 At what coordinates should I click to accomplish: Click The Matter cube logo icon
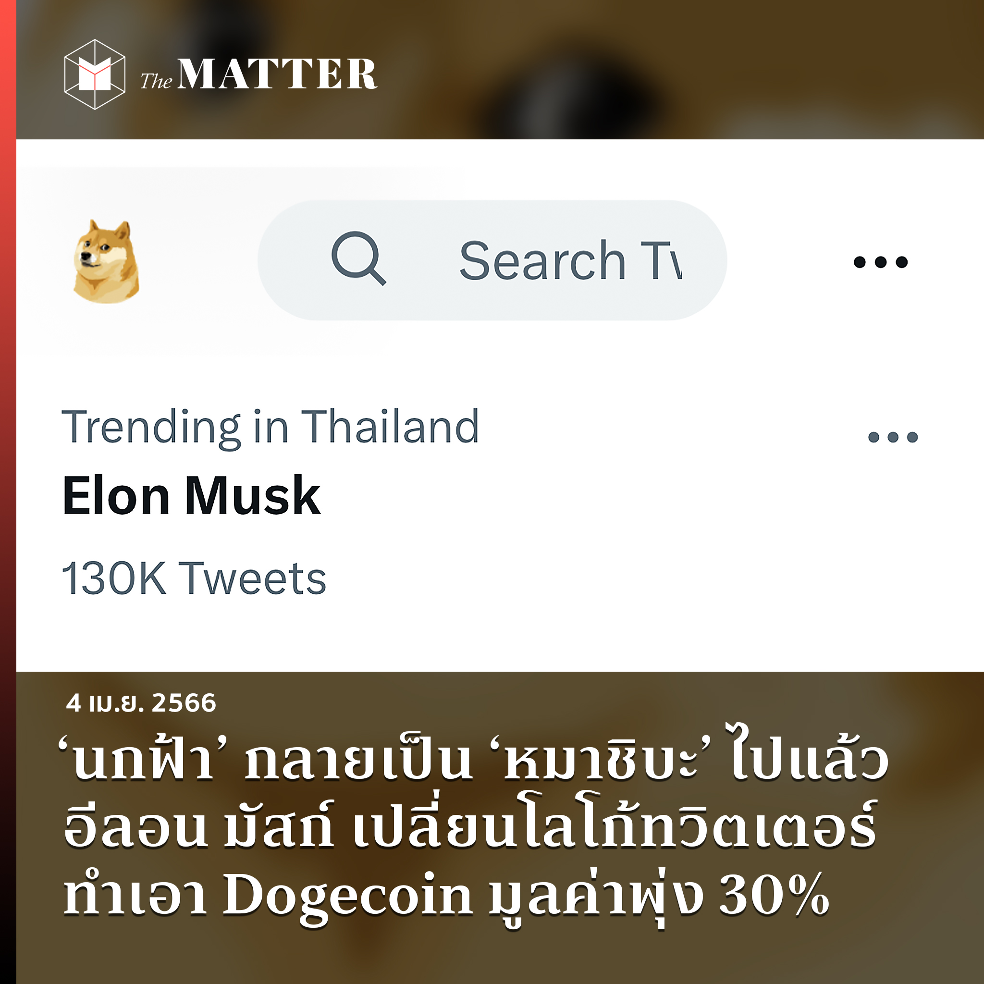click(x=95, y=74)
